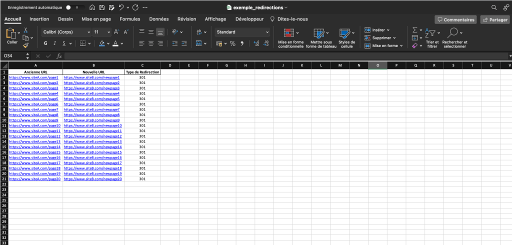Toggle italic with the I button
512x245 pixels.
pos(54,43)
